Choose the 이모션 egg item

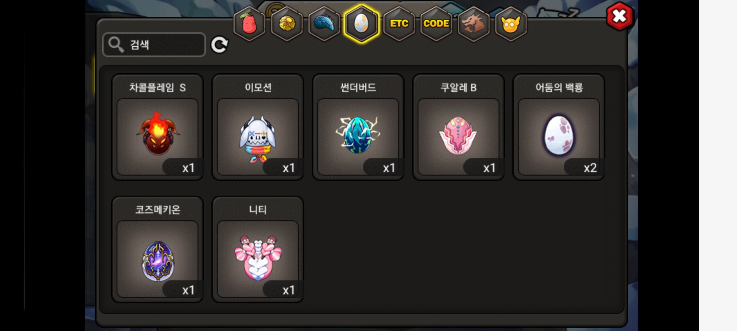(258, 127)
